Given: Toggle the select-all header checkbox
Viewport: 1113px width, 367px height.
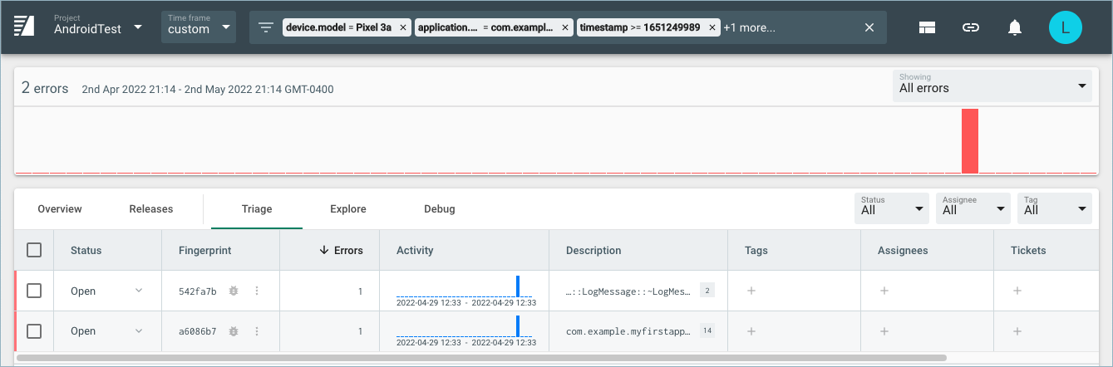Looking at the screenshot, I should click(34, 250).
